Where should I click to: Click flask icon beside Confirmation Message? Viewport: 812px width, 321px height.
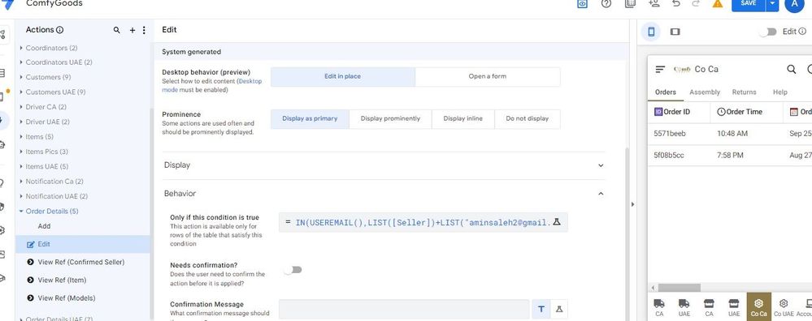tap(558, 309)
